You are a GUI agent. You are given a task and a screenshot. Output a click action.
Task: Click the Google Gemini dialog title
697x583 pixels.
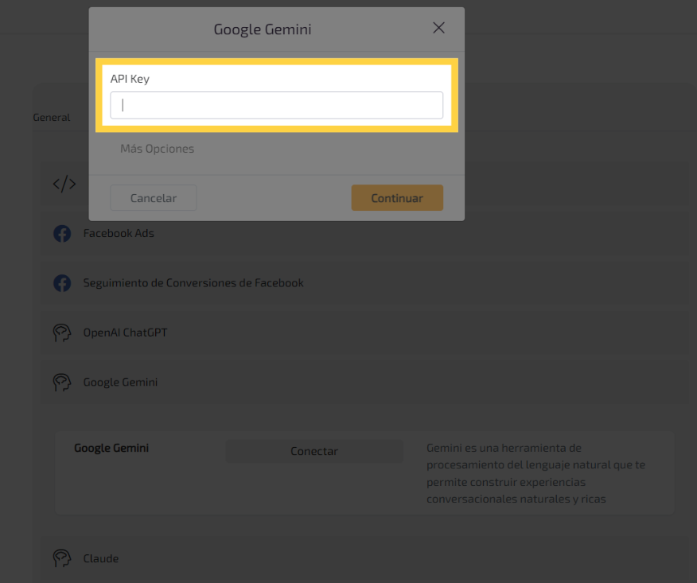[263, 29]
